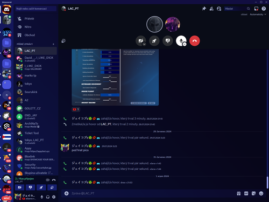
Task: Toggle noise suppression in voice panel
Action: 48,180
